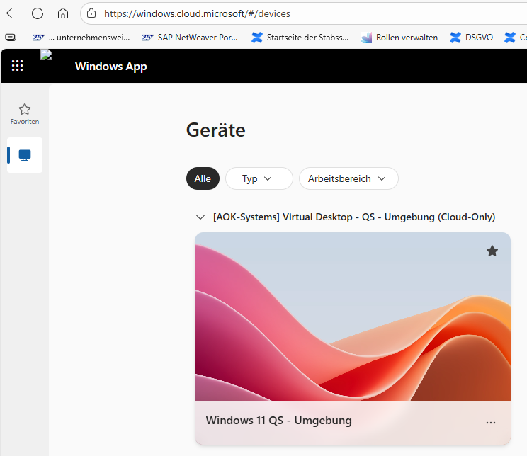Select the Alle filter pill
This screenshot has width=527, height=456.
click(203, 178)
